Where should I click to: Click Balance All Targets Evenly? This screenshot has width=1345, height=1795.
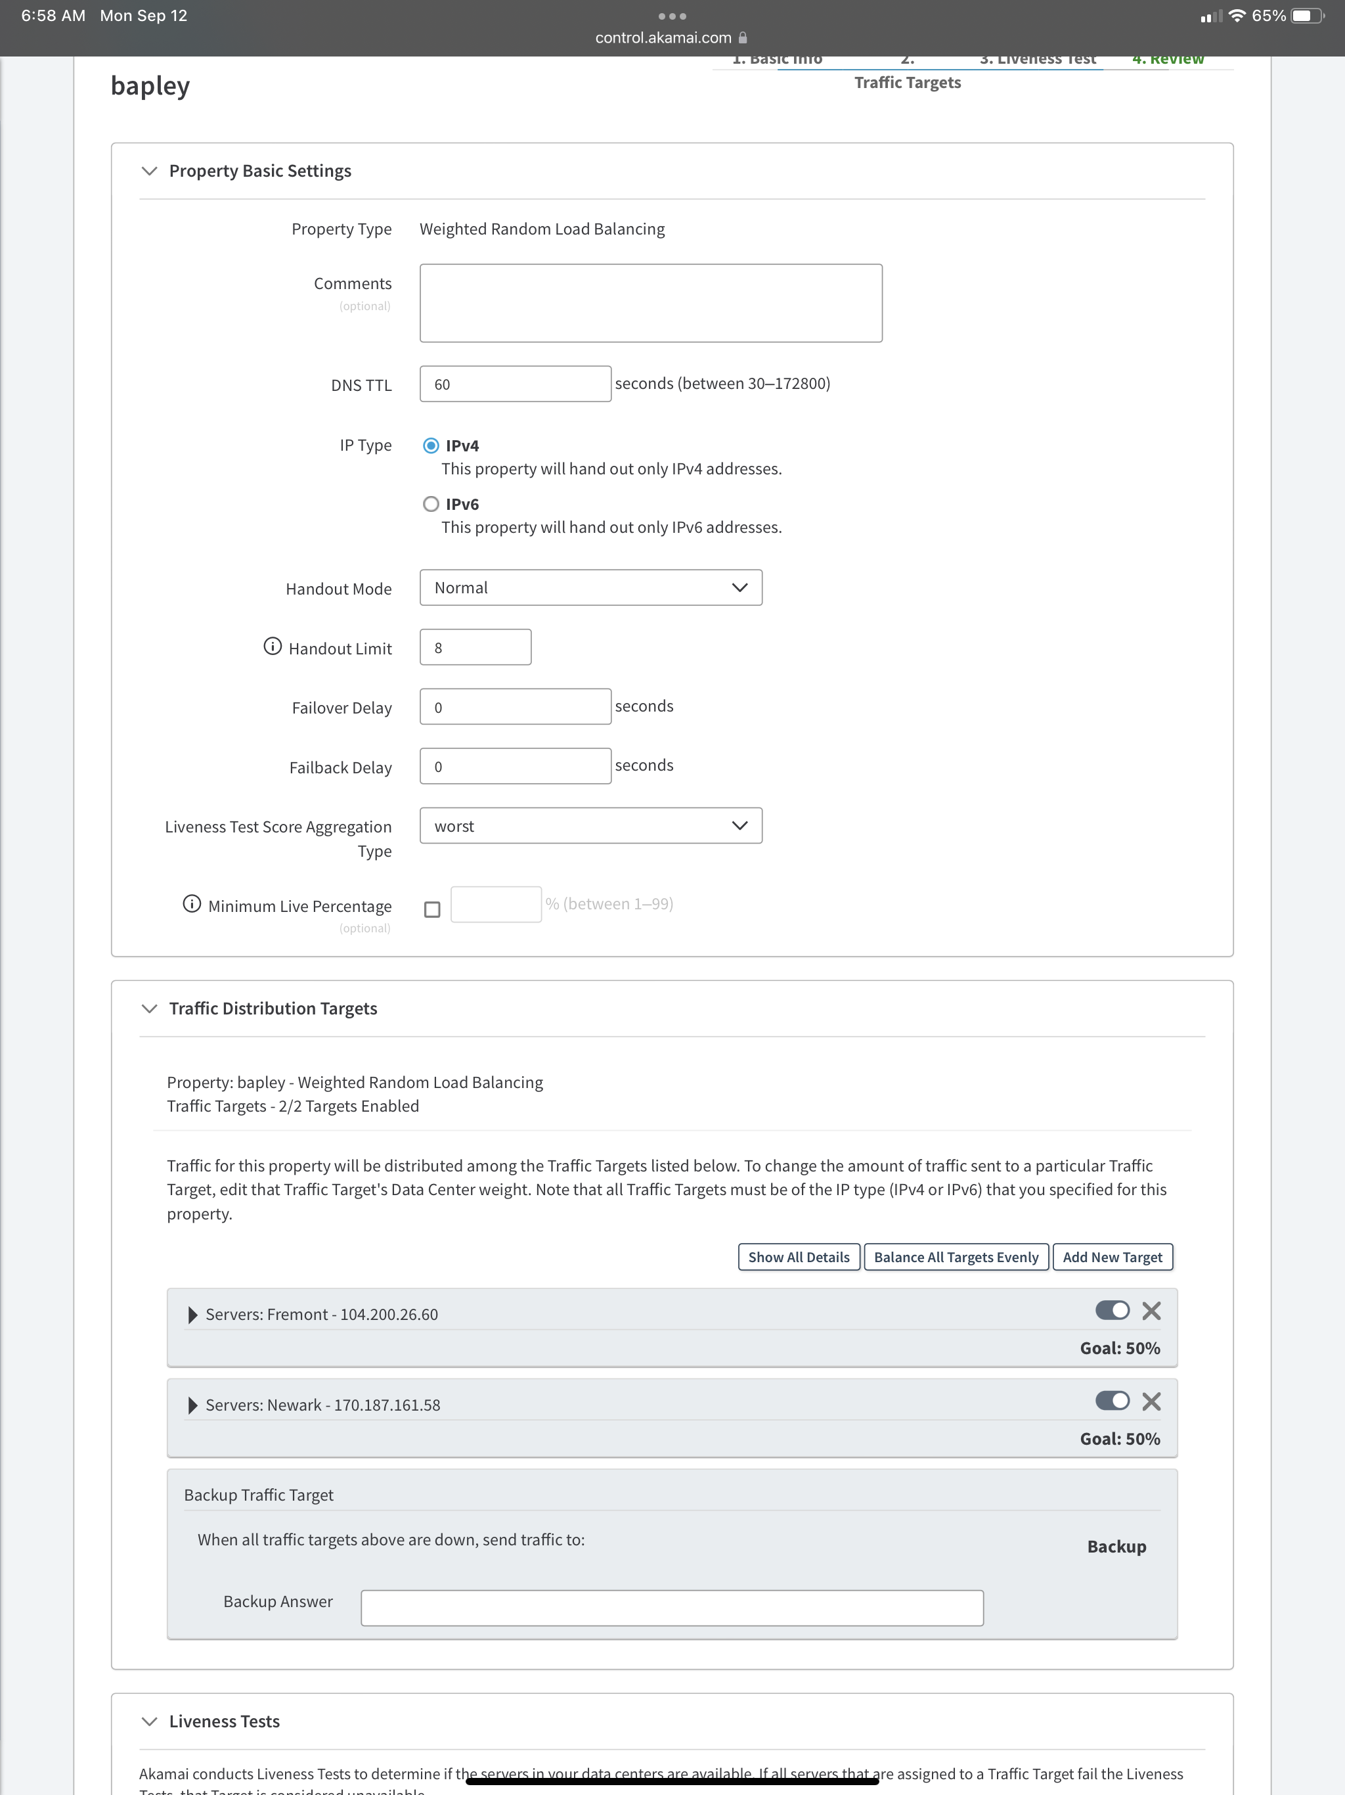click(956, 1256)
